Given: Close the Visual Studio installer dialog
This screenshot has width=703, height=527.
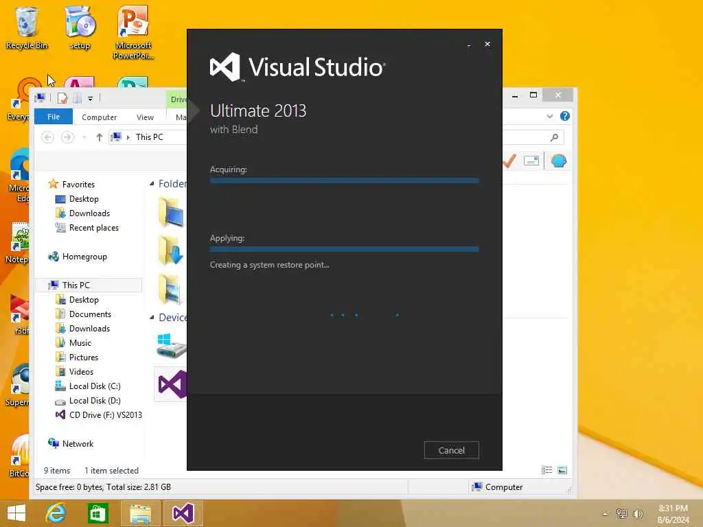Looking at the screenshot, I should 487,44.
